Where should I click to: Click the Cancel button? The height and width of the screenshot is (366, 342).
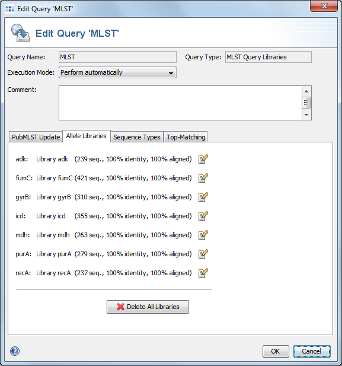coord(312,351)
